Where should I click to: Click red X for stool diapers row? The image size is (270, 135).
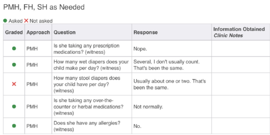point(14,84)
